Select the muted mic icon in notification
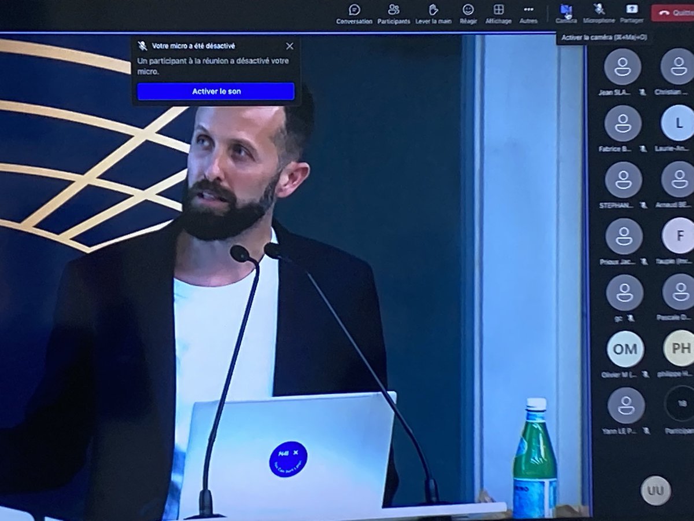 coord(142,46)
